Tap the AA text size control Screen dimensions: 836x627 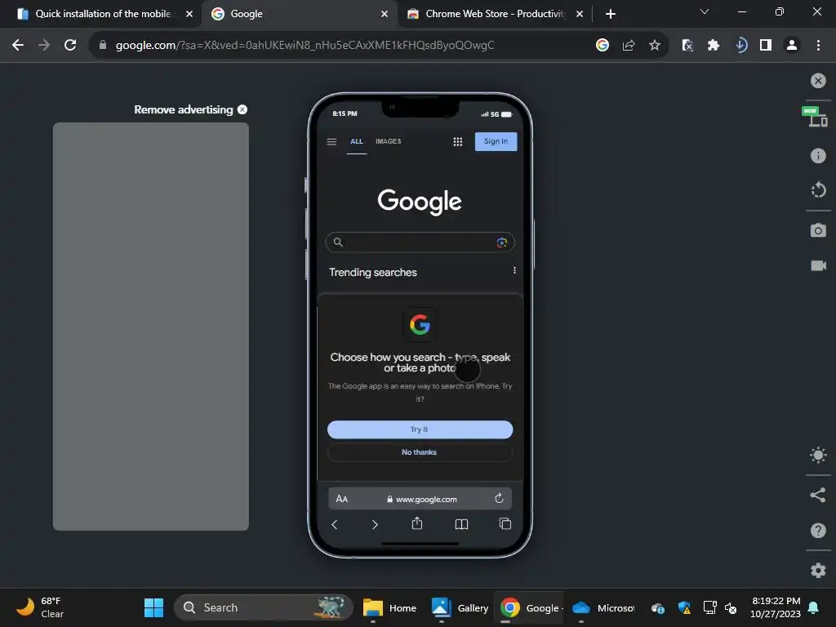tap(342, 499)
